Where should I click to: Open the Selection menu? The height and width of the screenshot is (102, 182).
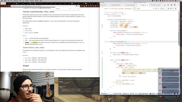click(16, 1)
